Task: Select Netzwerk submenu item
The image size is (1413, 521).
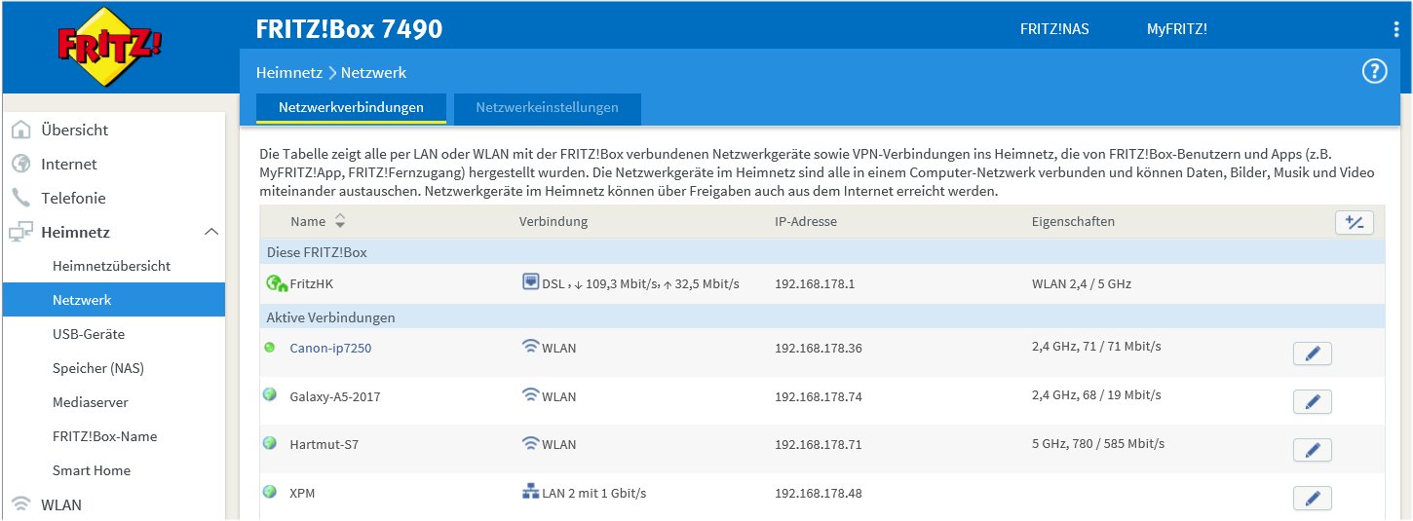Action: [113, 300]
